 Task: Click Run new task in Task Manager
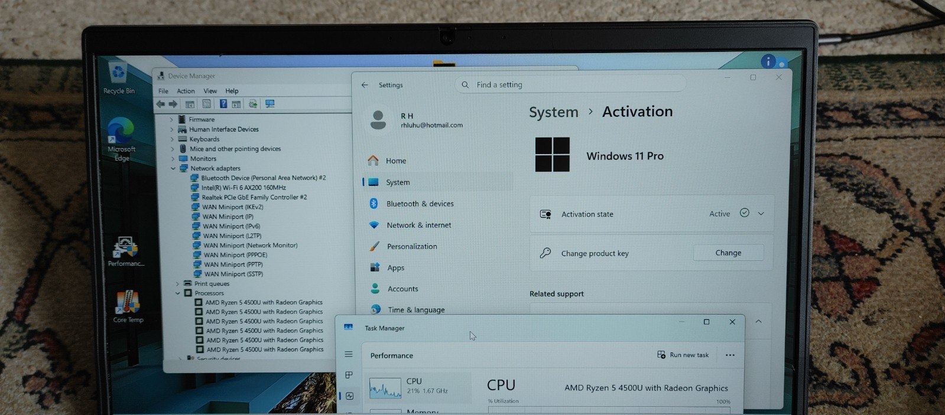point(683,355)
